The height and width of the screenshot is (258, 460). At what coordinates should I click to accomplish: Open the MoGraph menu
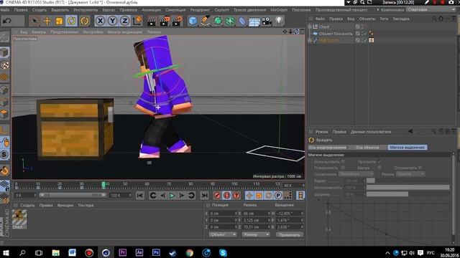[279, 9]
